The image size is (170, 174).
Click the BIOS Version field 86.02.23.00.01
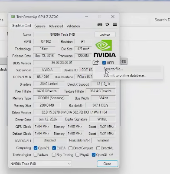tap(62, 63)
